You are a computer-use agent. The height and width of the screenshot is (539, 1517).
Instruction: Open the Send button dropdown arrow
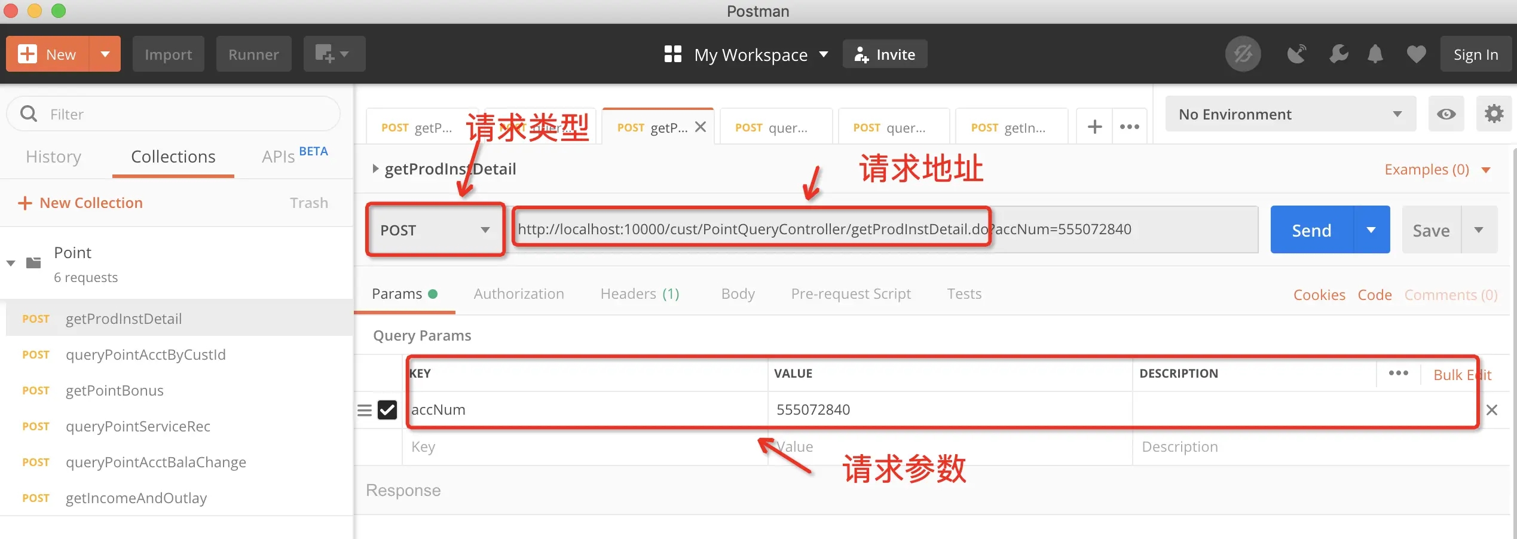tap(1372, 229)
